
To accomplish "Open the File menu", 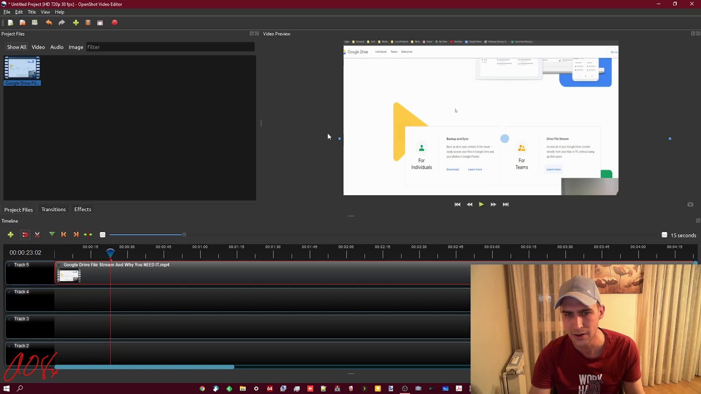I will (x=7, y=12).
